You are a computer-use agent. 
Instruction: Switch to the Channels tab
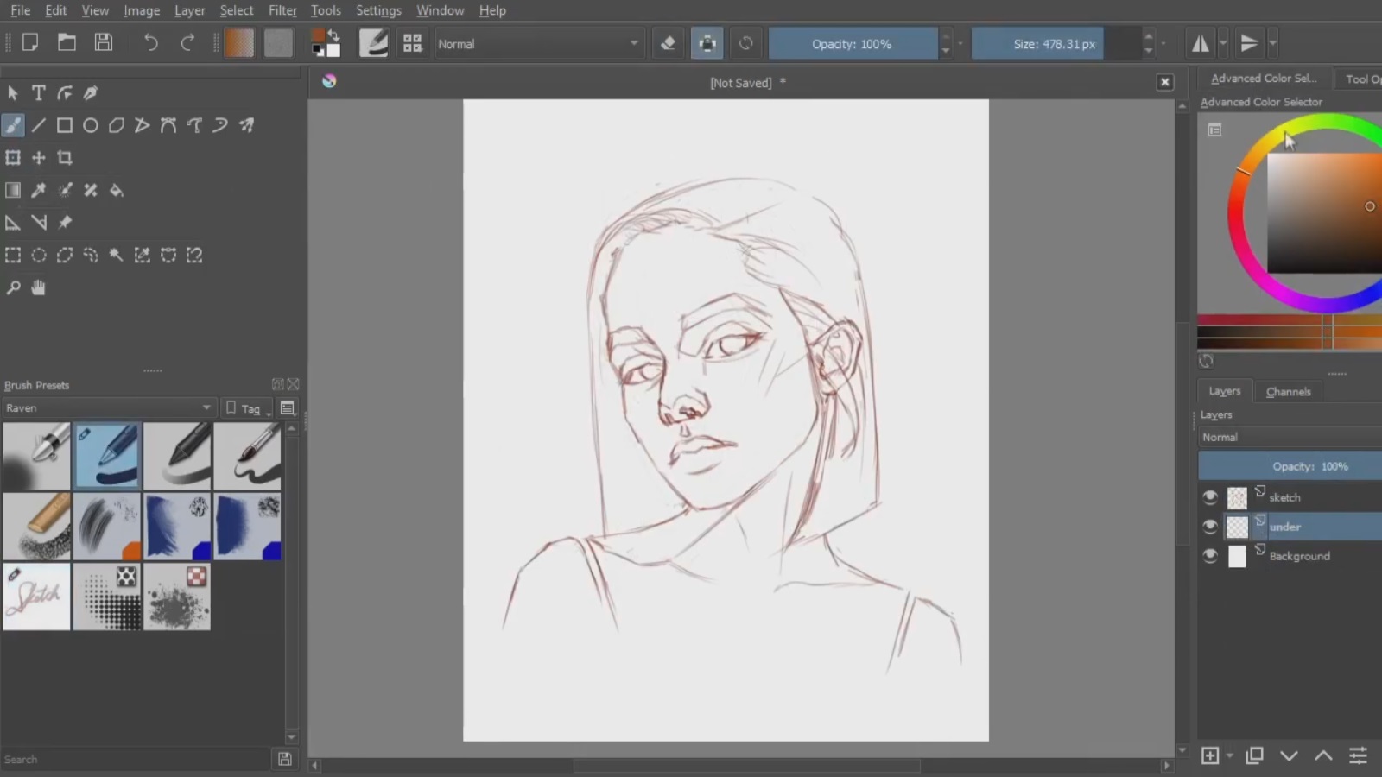pyautogui.click(x=1288, y=392)
